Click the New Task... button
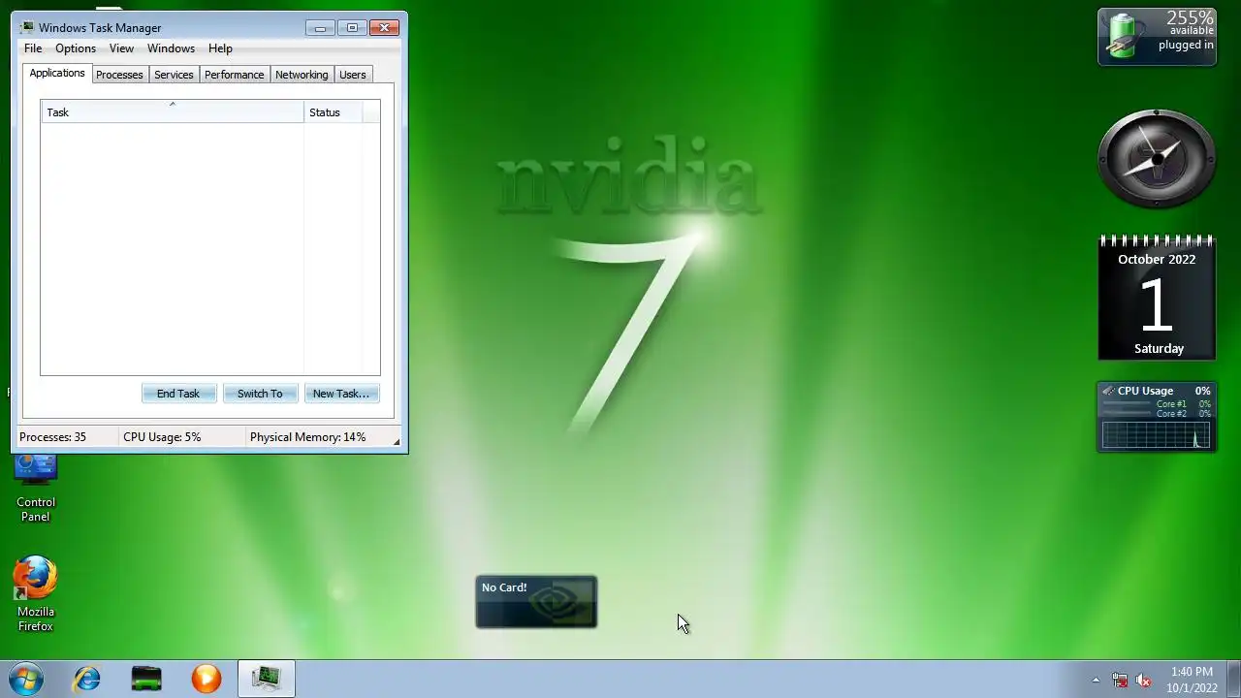The image size is (1241, 698). [341, 394]
